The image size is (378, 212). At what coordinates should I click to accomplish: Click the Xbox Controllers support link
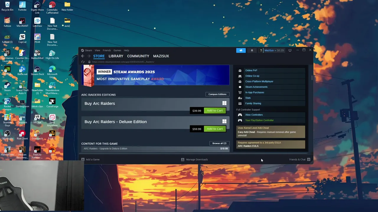(254, 115)
